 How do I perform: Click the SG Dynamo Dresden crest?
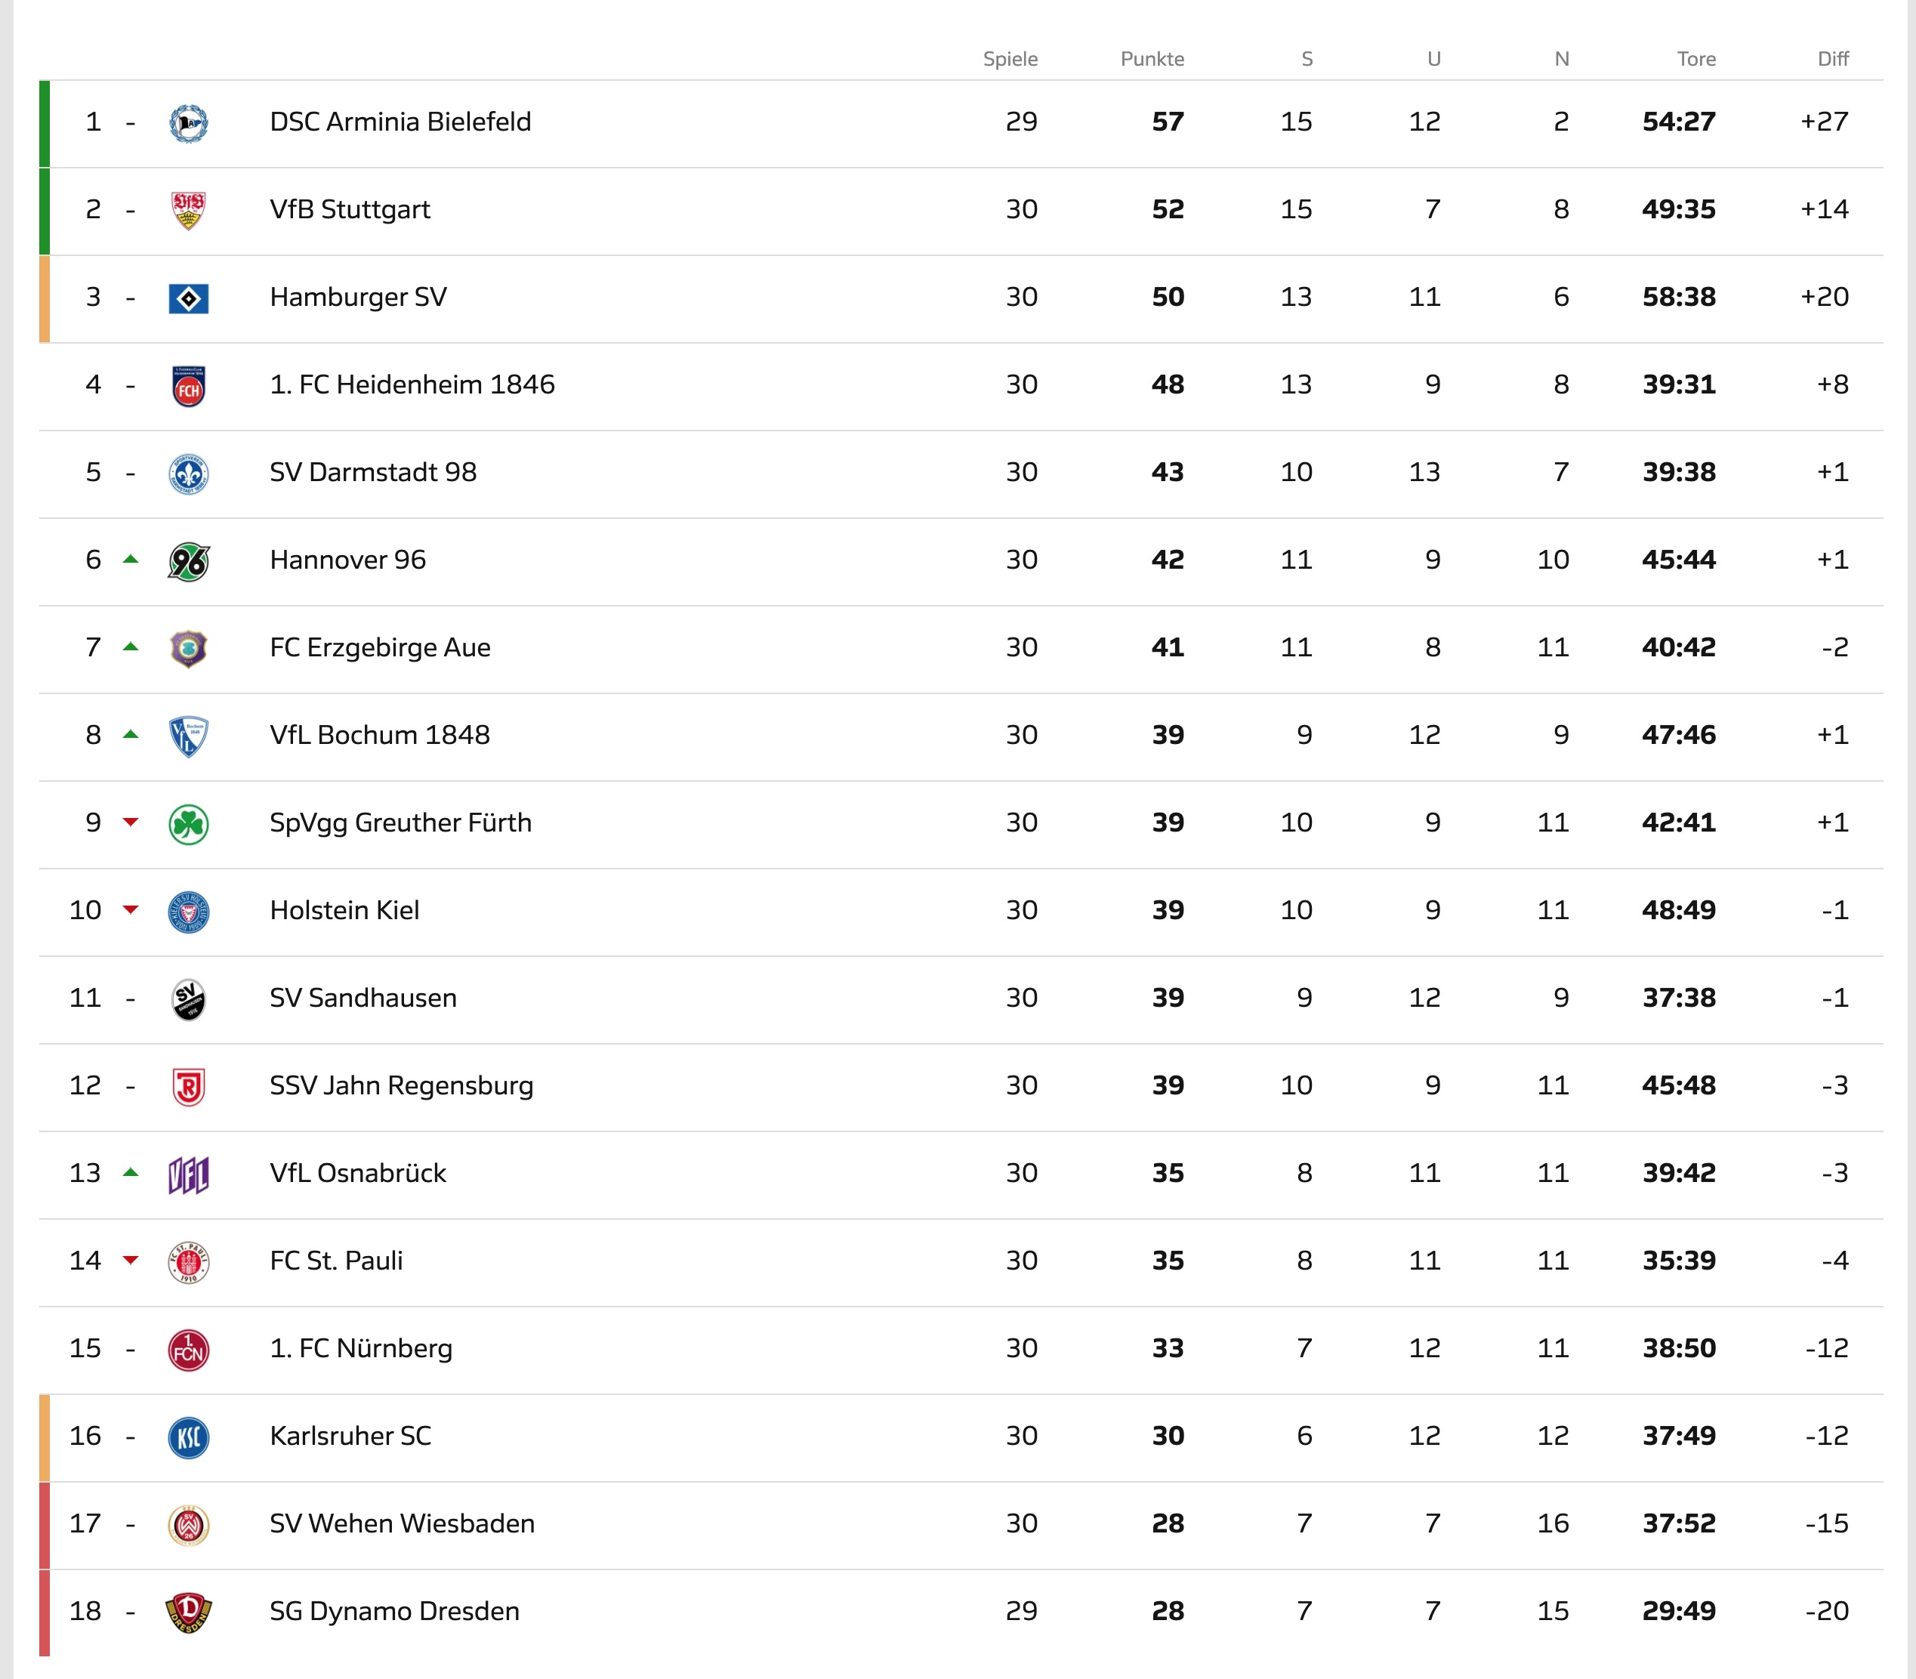click(188, 1613)
